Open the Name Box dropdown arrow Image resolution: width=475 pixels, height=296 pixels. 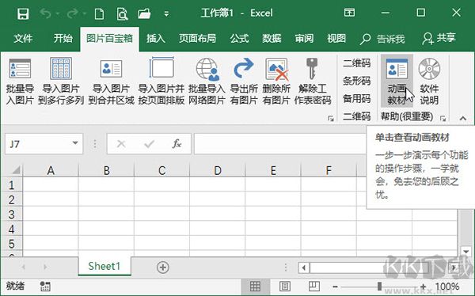(75, 143)
